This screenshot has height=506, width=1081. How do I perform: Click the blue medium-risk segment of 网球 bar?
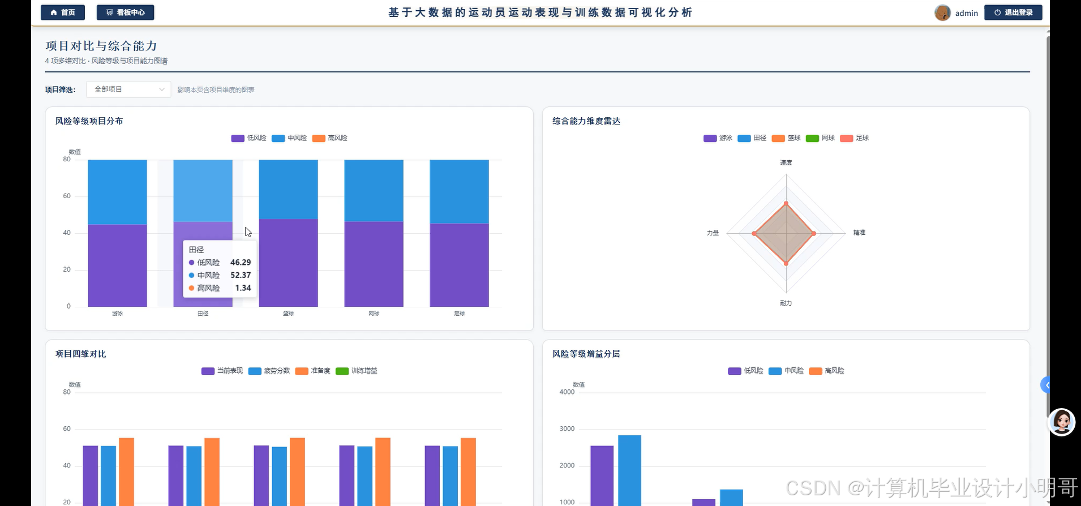[x=374, y=191]
